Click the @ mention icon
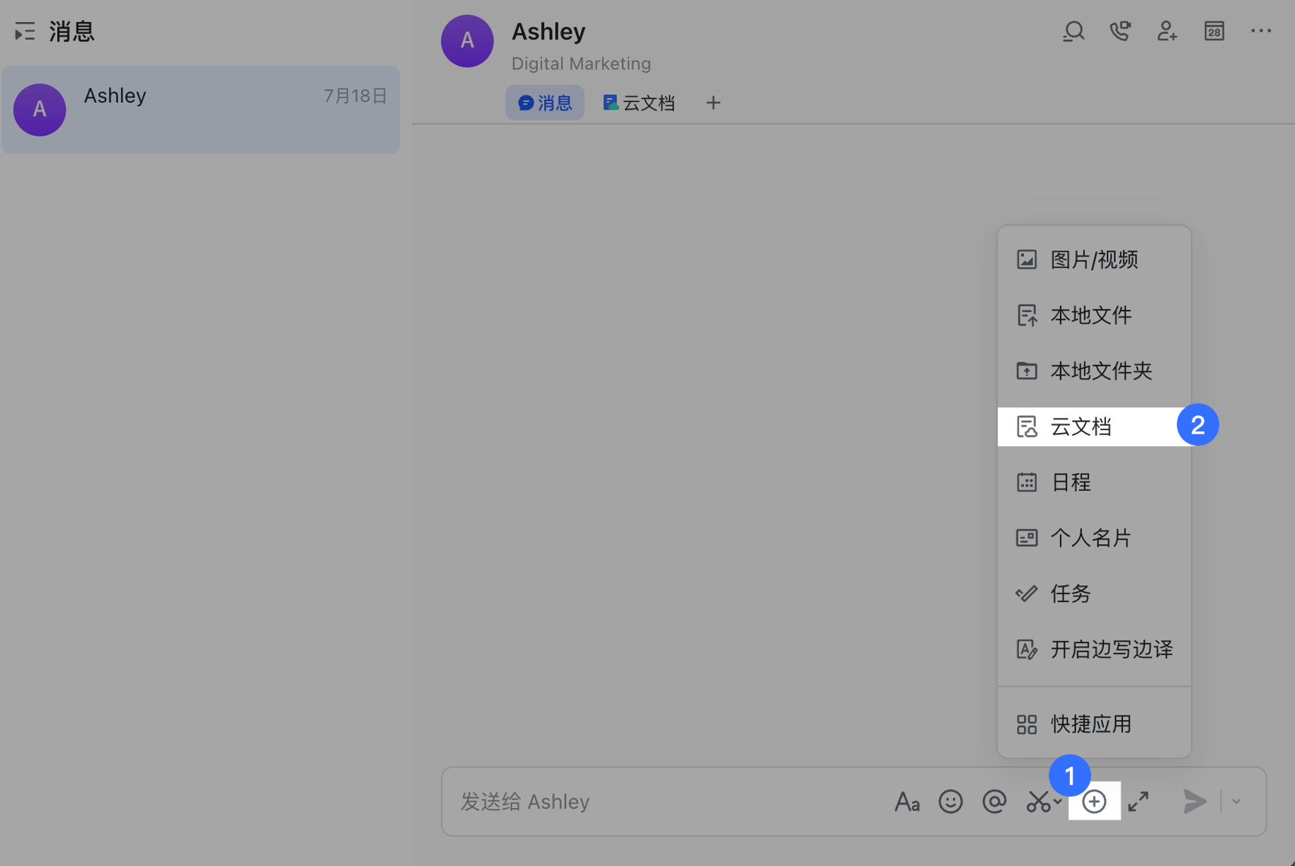1295x866 pixels. 994,801
